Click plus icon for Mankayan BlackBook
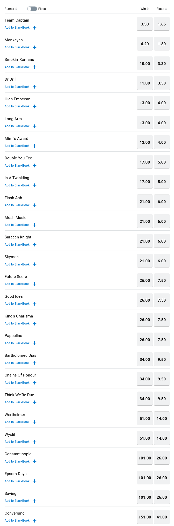Viewport: 174px width, 526px height. point(35,47)
